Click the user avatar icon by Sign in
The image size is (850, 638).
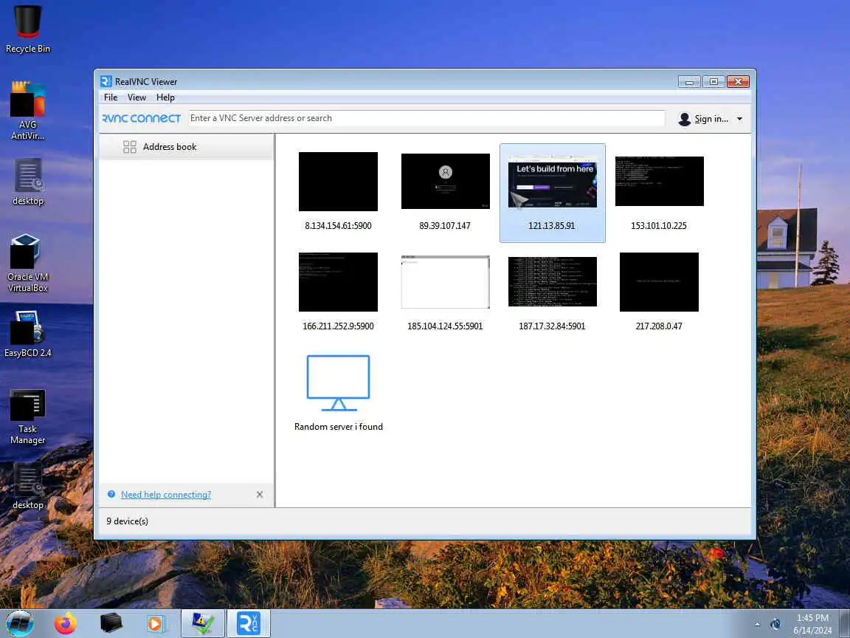coord(684,119)
